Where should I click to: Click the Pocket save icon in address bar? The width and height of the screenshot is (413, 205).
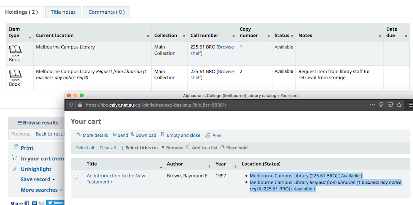coord(390,105)
